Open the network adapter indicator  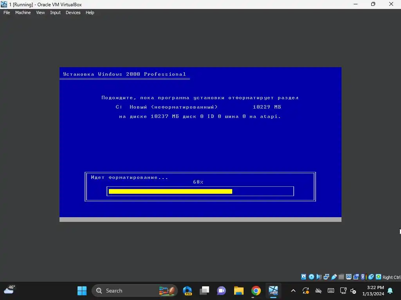(326, 277)
